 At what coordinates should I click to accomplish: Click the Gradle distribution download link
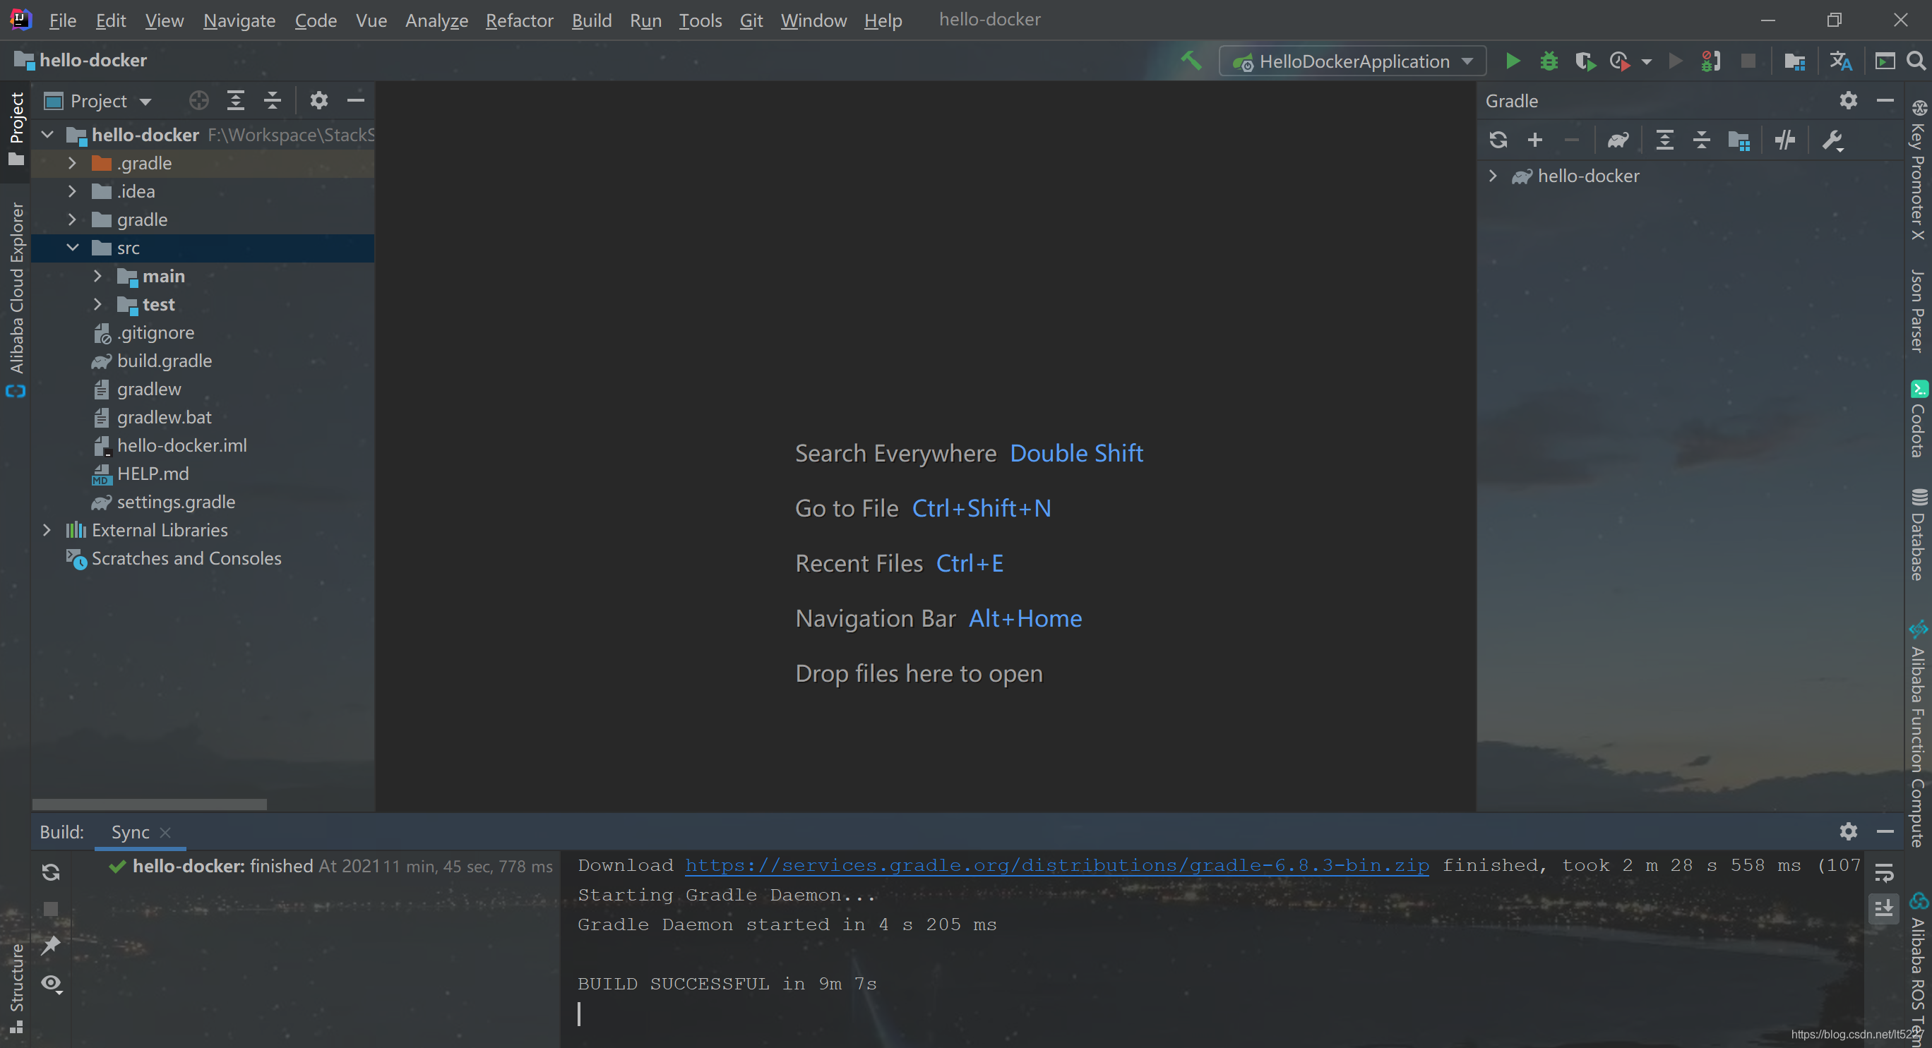click(x=1055, y=865)
